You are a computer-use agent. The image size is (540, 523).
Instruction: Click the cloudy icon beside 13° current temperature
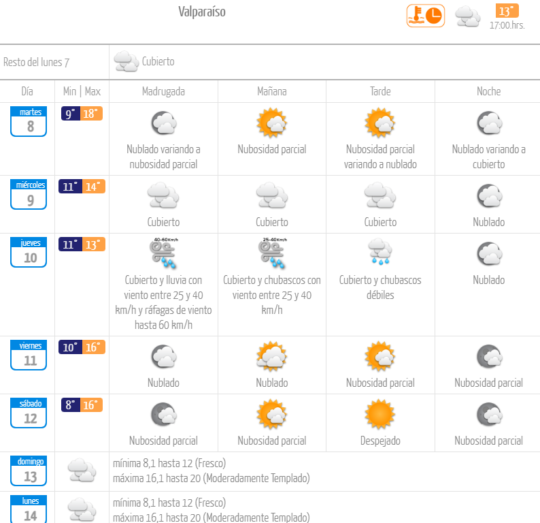(x=468, y=16)
